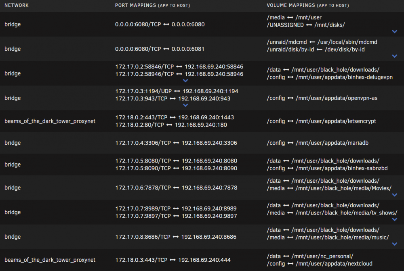This screenshot has height=271, width=404.
Task: Click /media mapping to black_hole/media/Movies/
Action: 329,188
